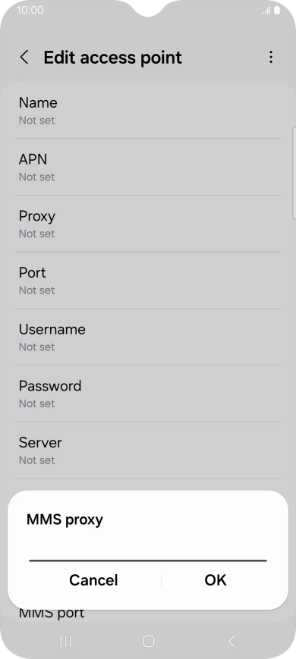This screenshot has width=296, height=659.
Task: Select the Port entry
Action: pos(148,281)
